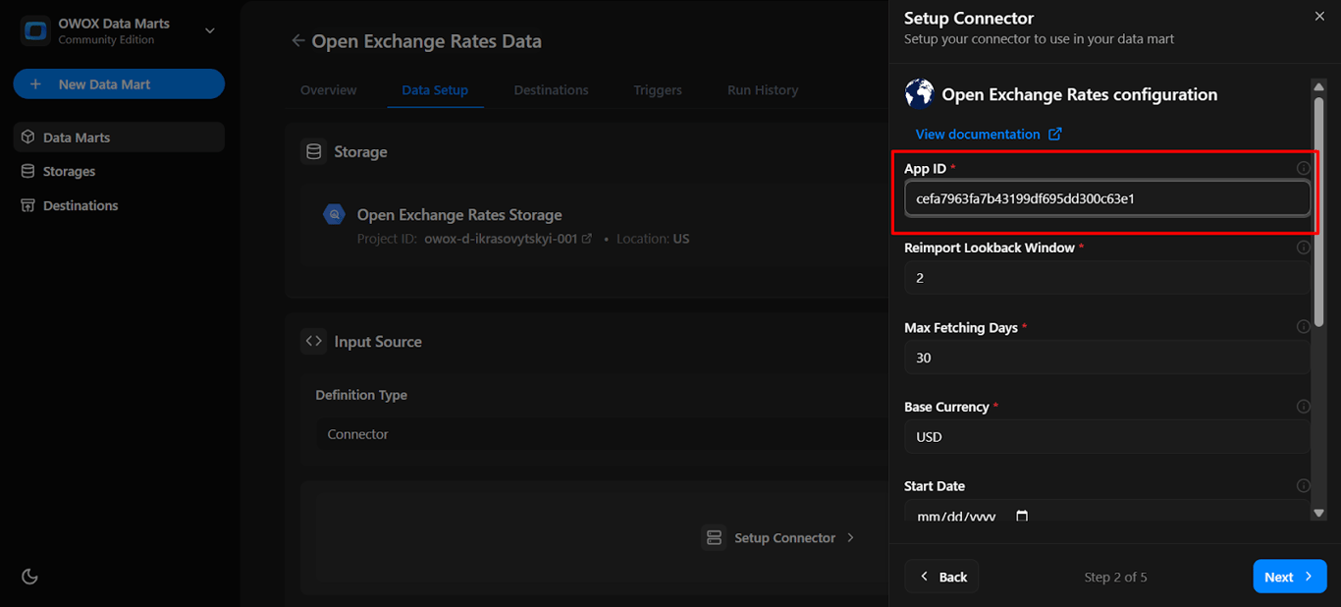Show info for Reimport Lookback Window
Screen dimensions: 1341x607
1304,248
